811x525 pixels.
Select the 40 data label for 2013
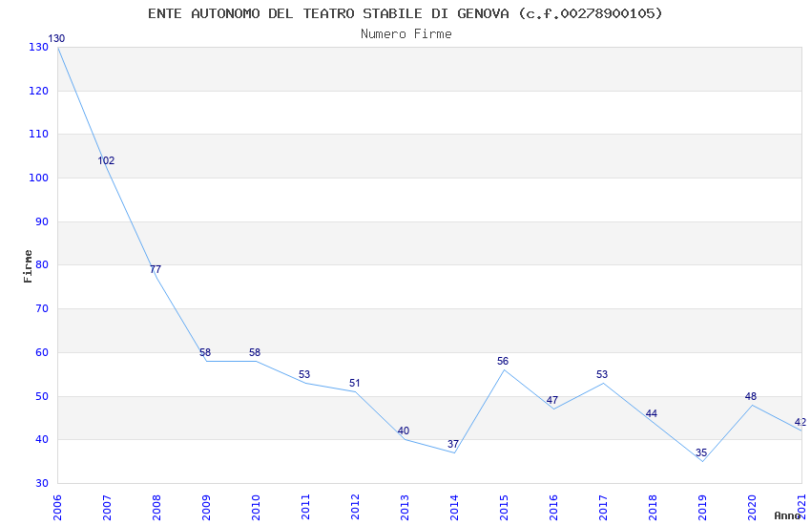[404, 430]
